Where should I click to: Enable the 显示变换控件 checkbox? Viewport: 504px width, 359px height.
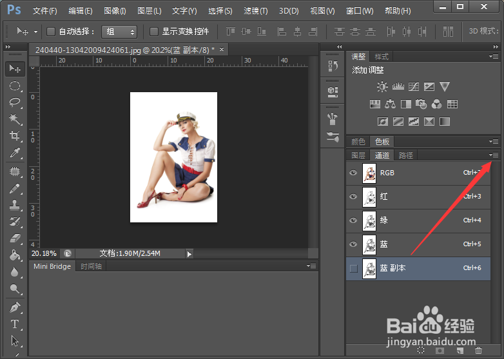point(154,32)
